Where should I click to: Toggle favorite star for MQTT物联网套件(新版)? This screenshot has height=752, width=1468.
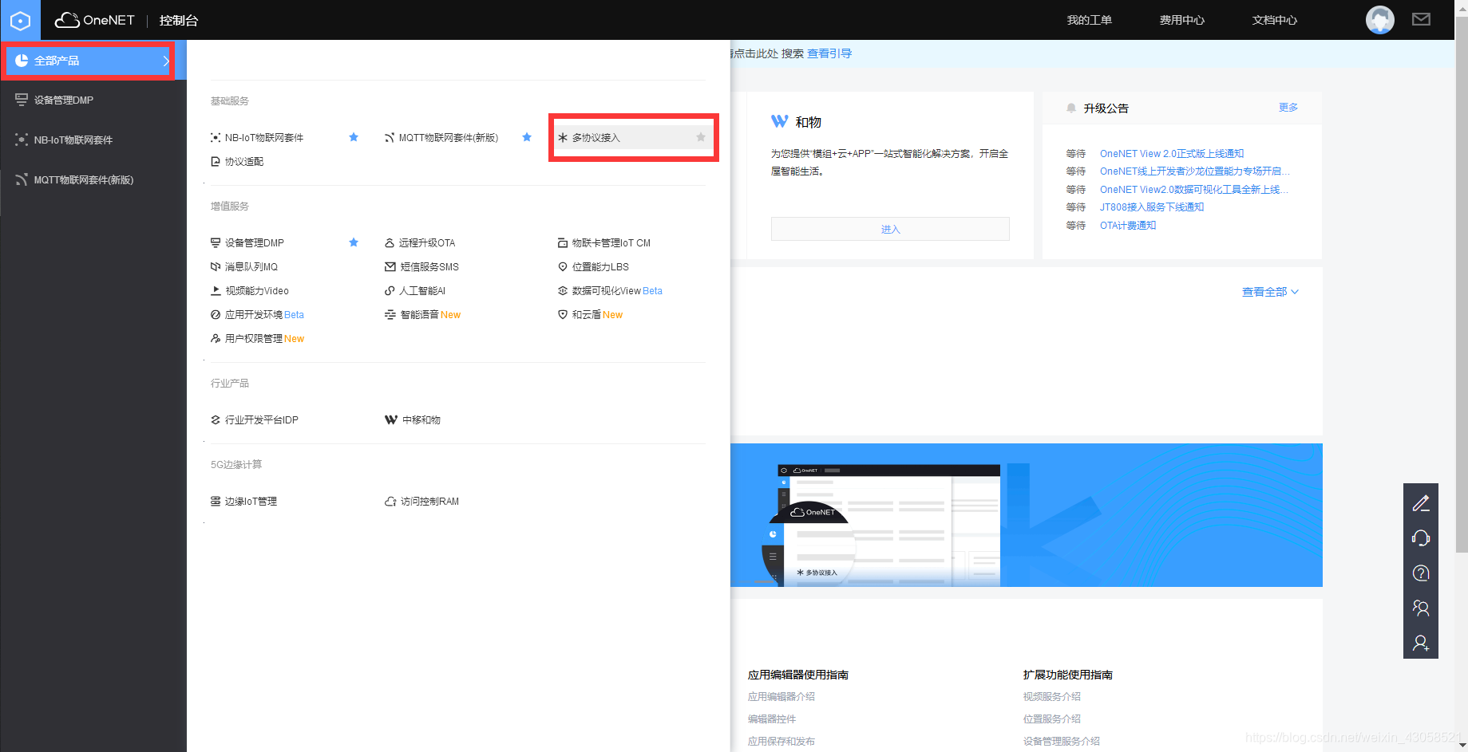[x=527, y=137]
